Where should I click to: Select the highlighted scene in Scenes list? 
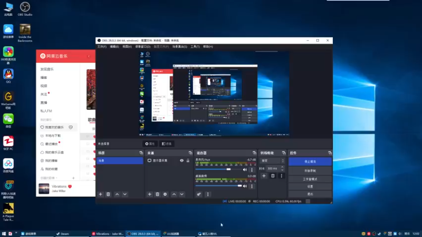(120, 161)
